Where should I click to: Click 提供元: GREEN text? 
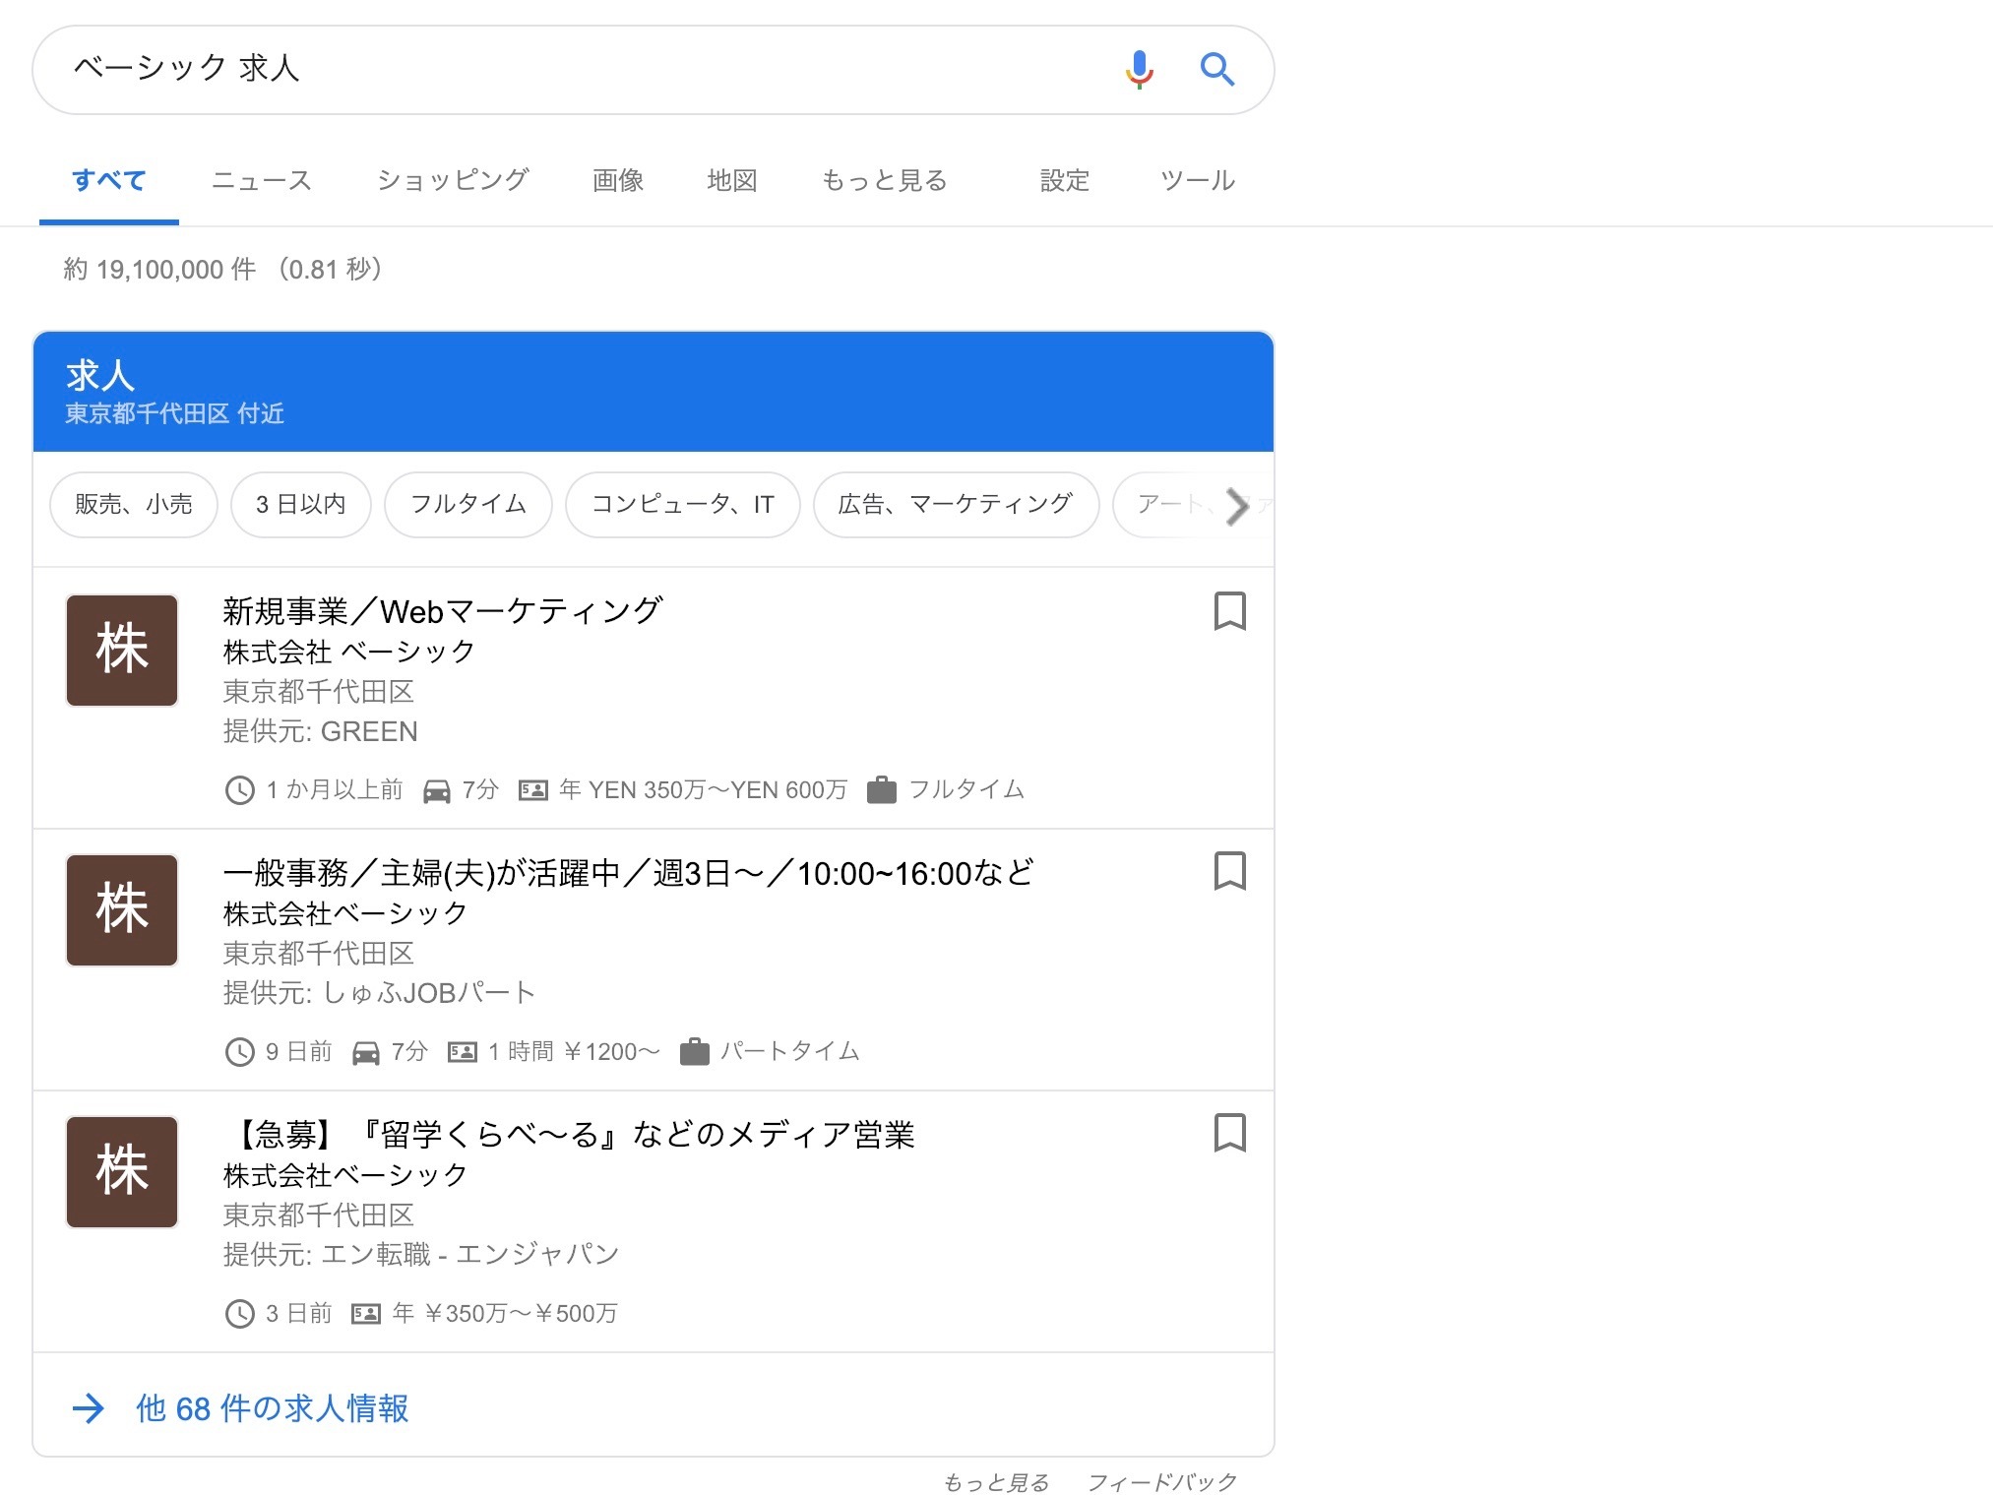click(321, 731)
